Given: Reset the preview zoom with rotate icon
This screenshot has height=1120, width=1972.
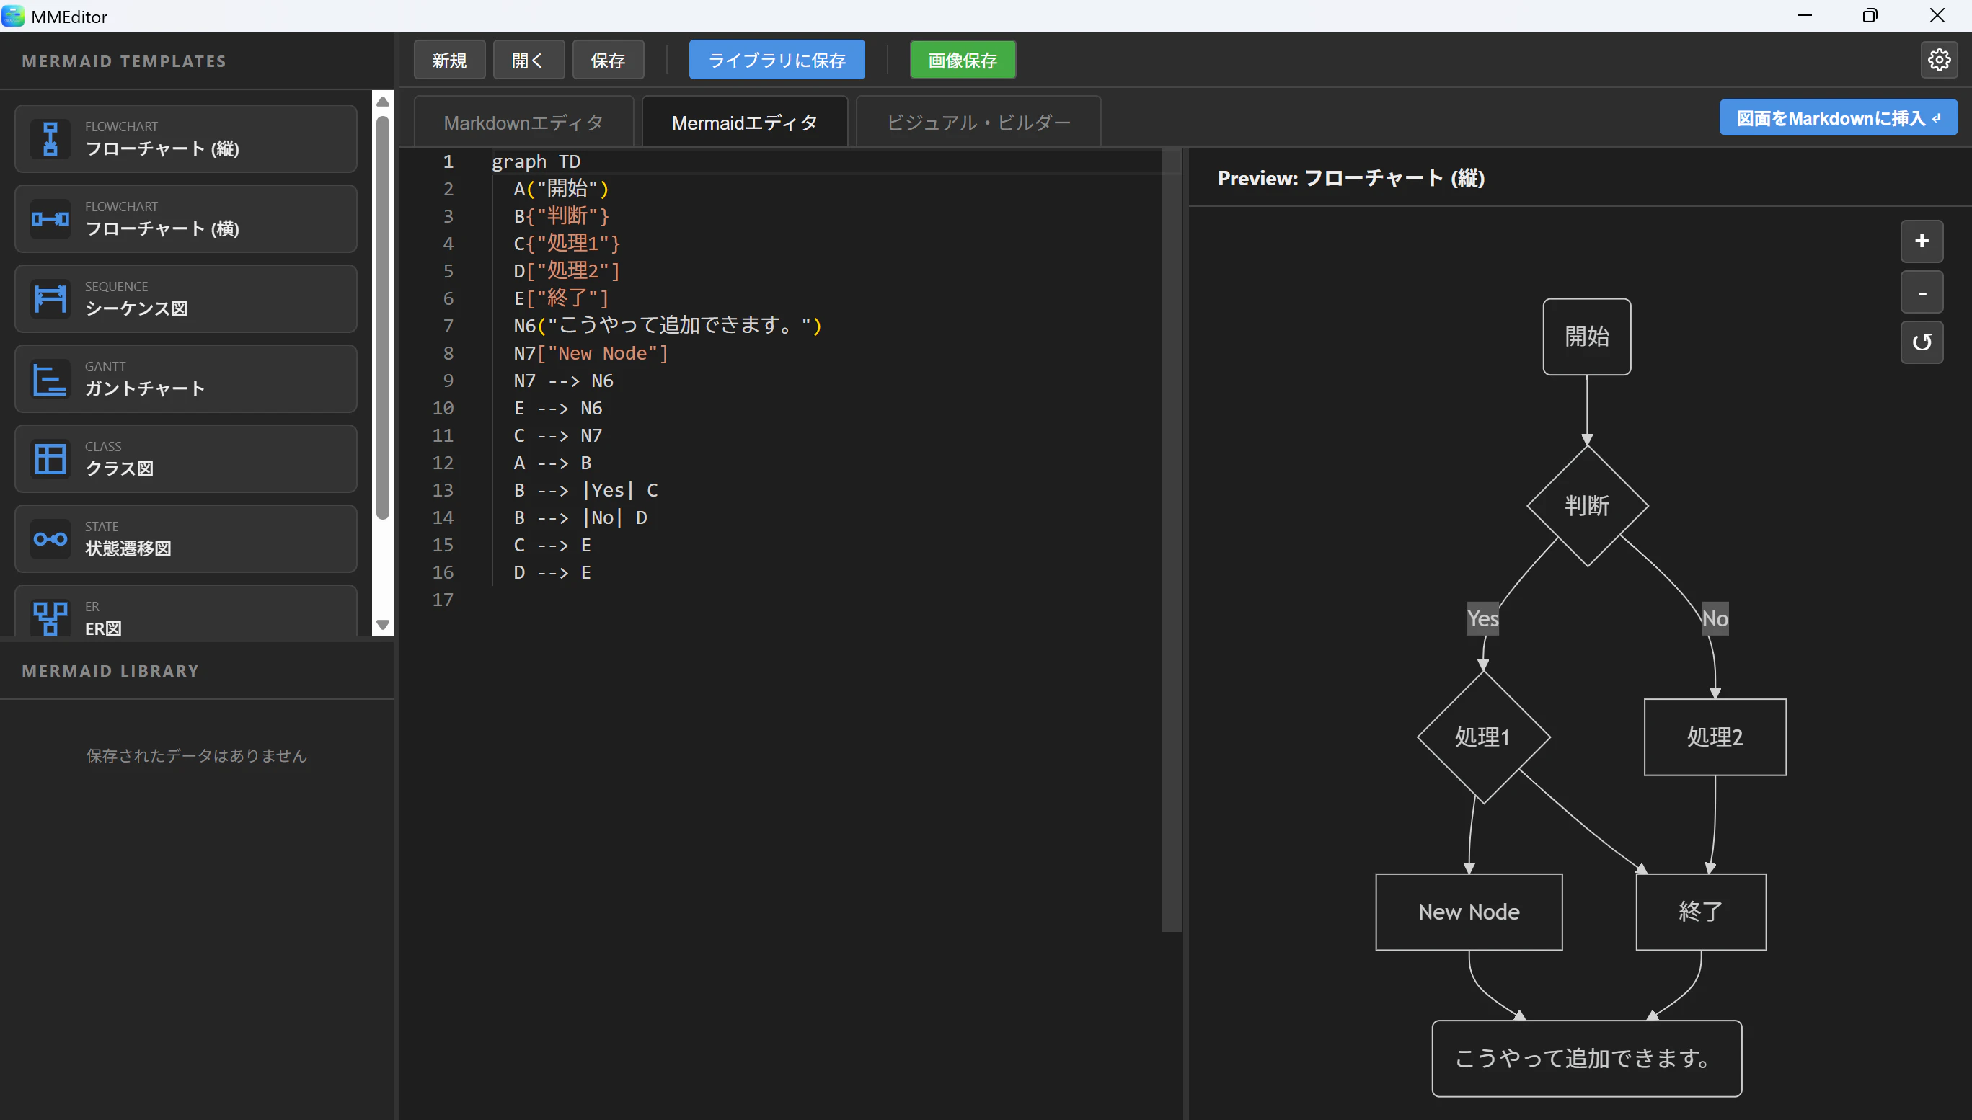Looking at the screenshot, I should point(1922,342).
